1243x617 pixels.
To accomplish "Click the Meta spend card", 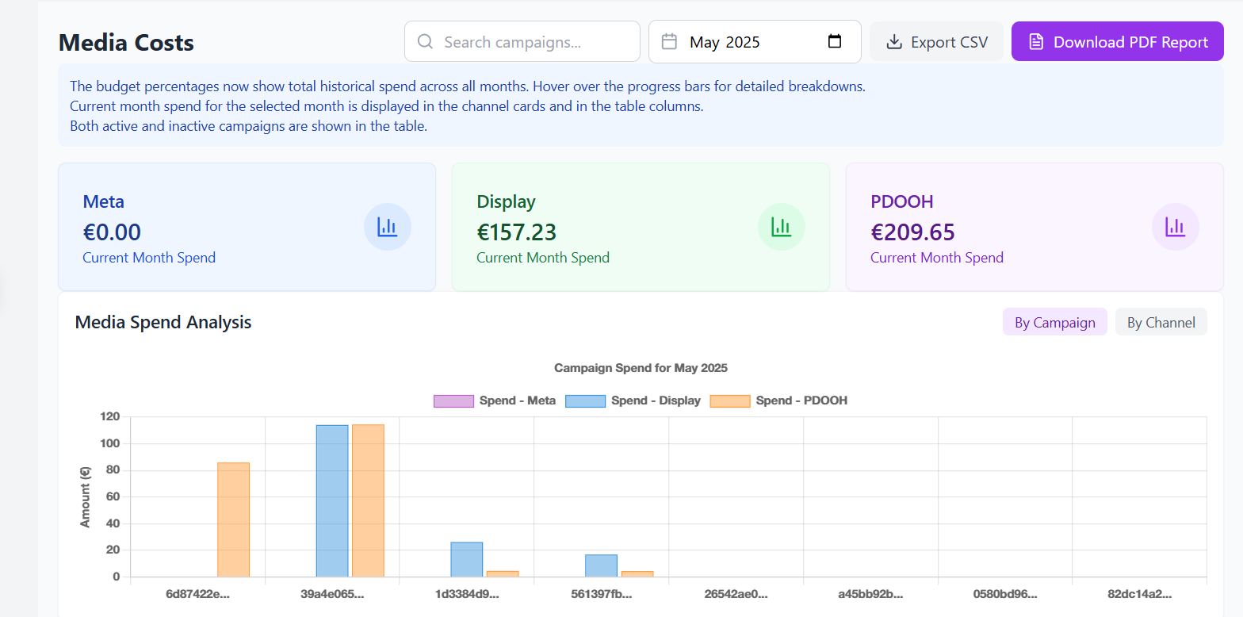I will point(247,227).
